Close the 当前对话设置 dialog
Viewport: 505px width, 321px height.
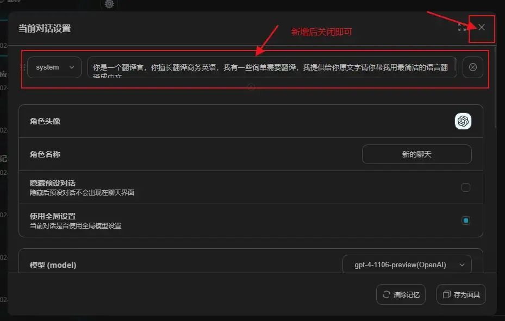pyautogui.click(x=482, y=27)
